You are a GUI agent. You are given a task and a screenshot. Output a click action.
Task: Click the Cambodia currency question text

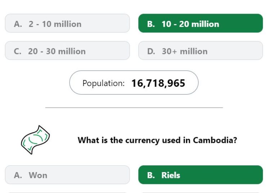tap(157, 140)
